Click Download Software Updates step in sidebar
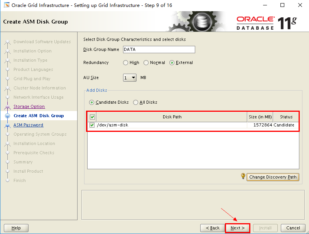Viewport: 309px width, 234px height. click(42, 42)
